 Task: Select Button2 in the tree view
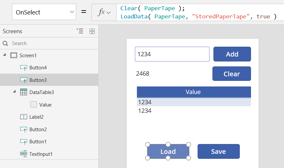click(38, 129)
